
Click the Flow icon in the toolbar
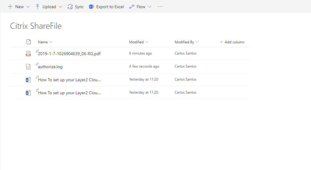click(x=132, y=7)
